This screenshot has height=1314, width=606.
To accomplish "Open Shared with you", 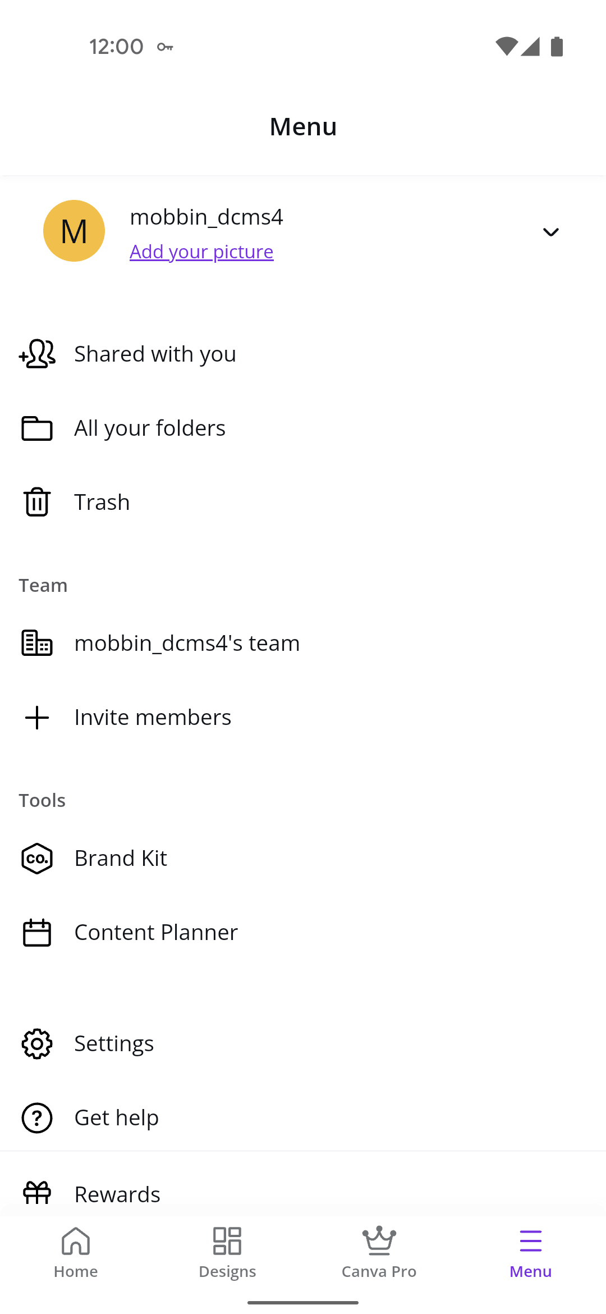I will [x=303, y=354].
